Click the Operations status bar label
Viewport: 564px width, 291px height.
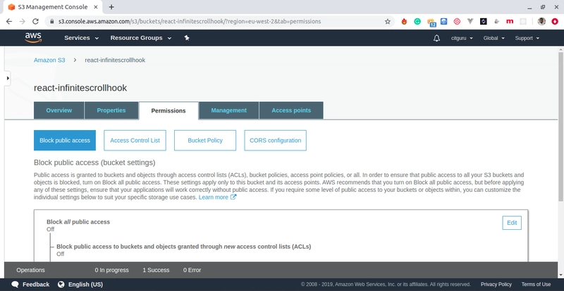[30, 270]
